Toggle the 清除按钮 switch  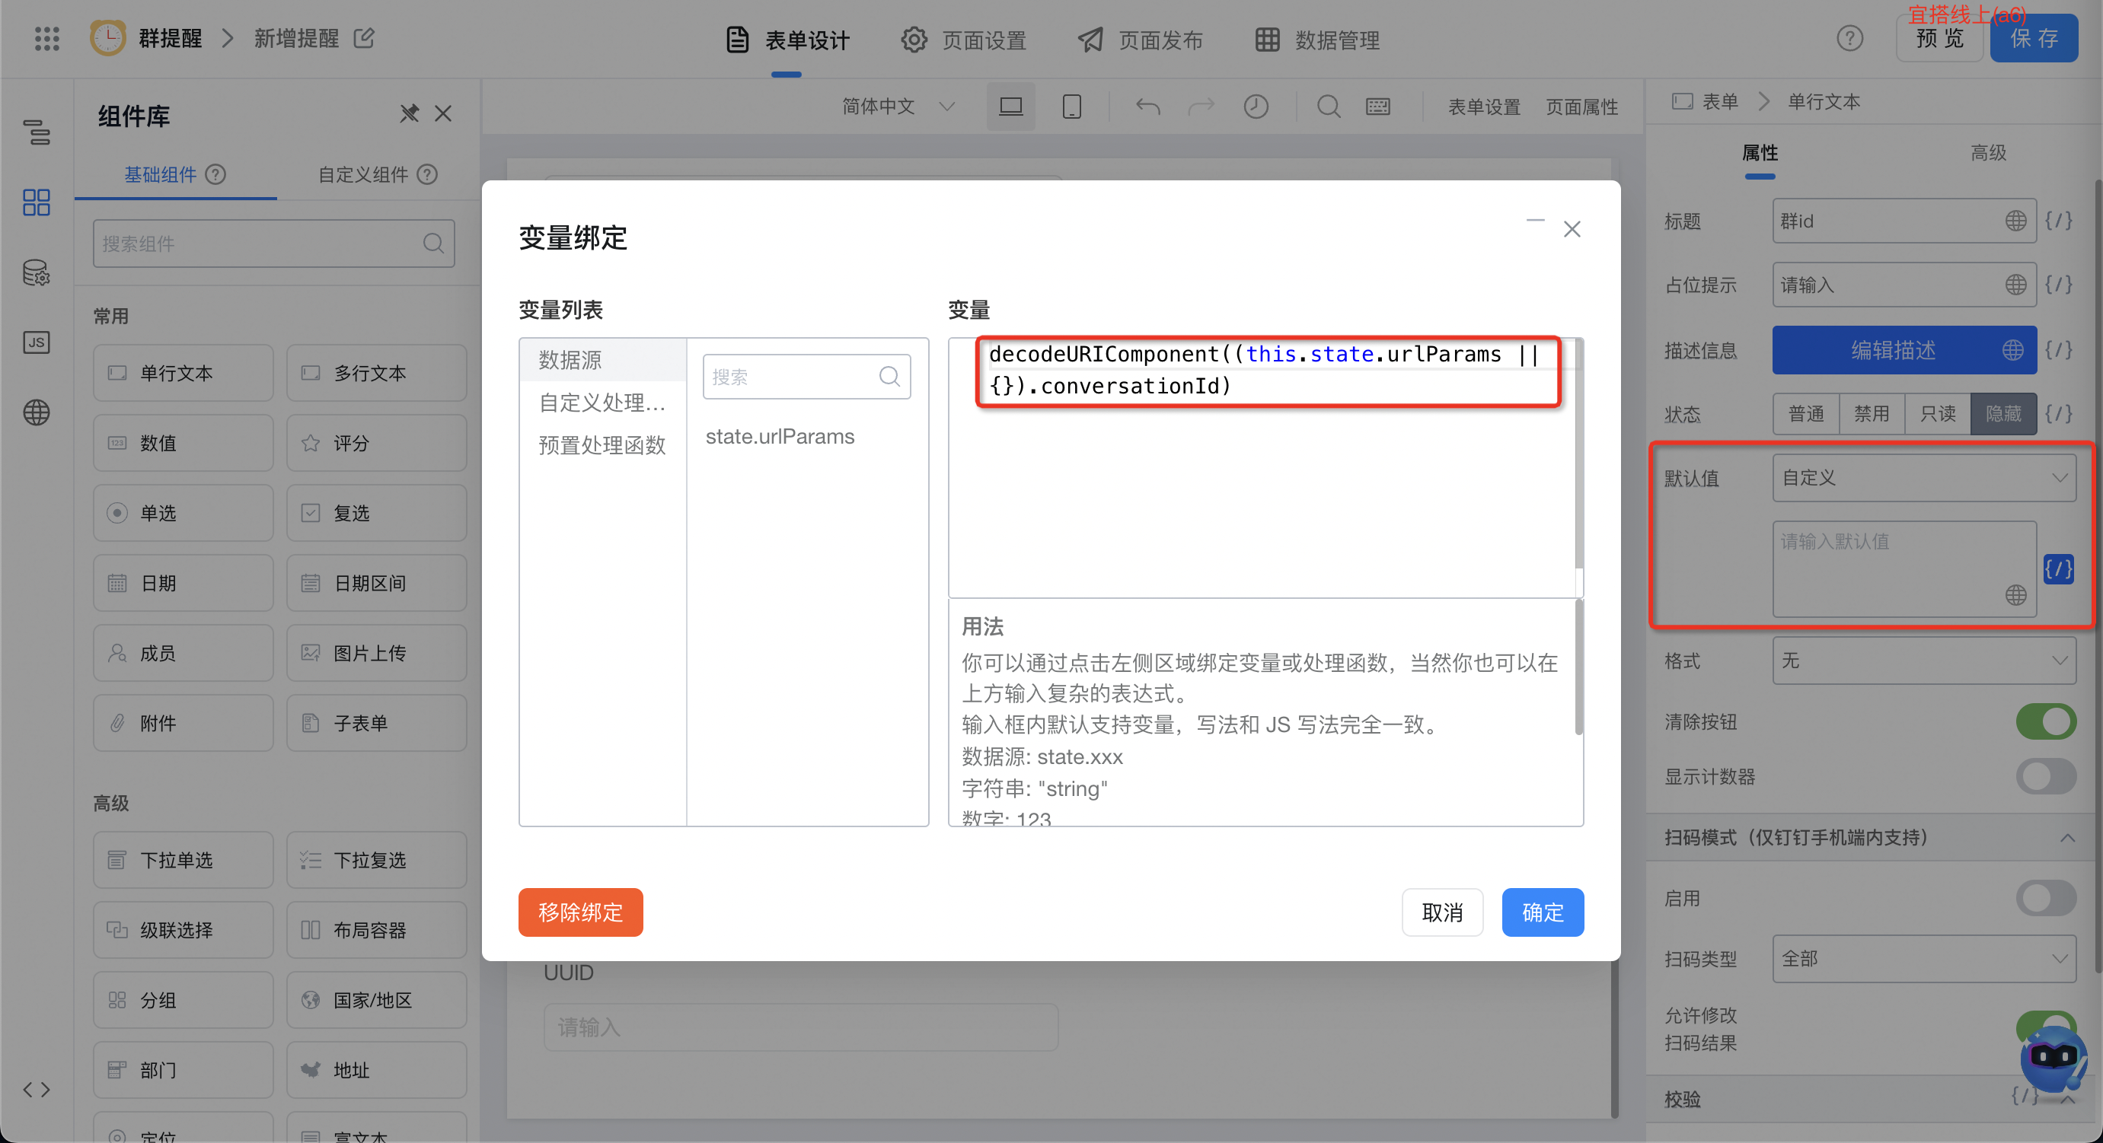point(2046,722)
